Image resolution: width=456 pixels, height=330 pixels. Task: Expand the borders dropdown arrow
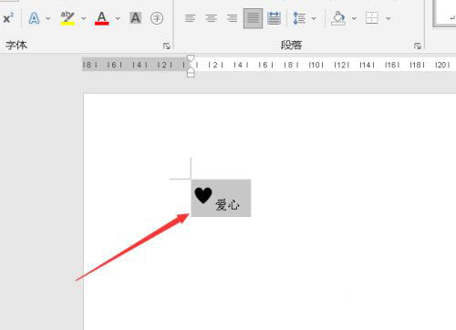click(389, 18)
